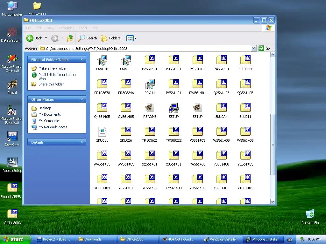Open Search in the toolbar
The width and height of the screenshot is (326, 244).
pyautogui.click(x=87, y=38)
